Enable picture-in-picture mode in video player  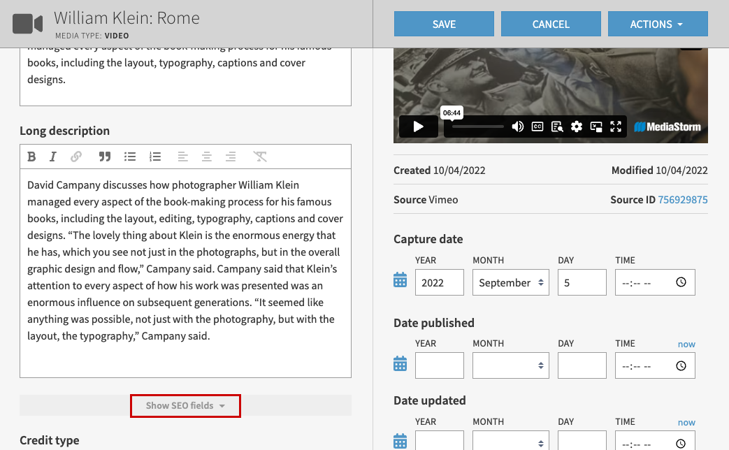pyautogui.click(x=596, y=126)
